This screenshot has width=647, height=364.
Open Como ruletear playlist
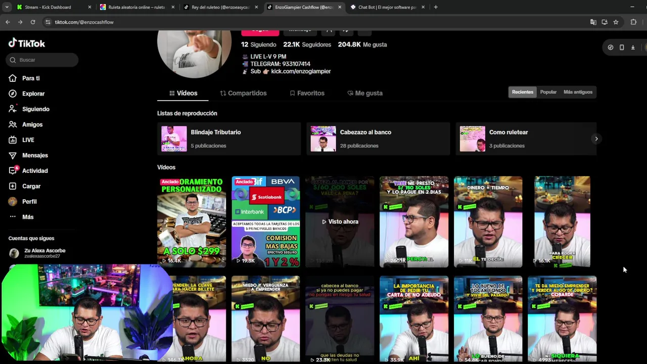pos(526,139)
